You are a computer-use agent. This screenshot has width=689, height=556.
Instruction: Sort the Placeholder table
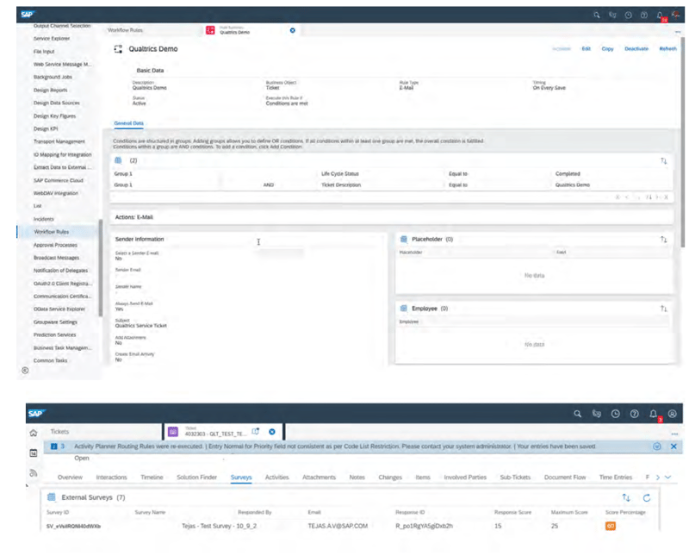663,240
